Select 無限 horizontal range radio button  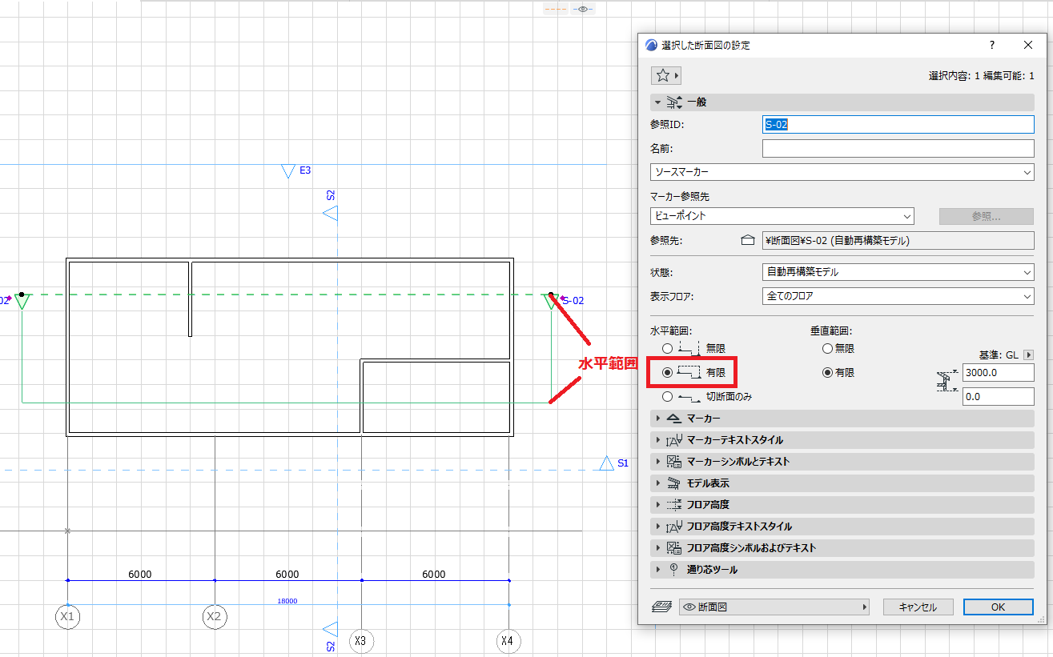point(667,349)
